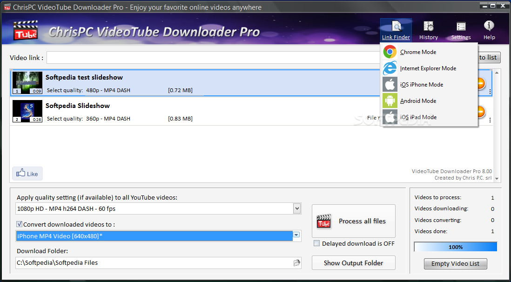Click the Tube logo in the header

(26, 30)
